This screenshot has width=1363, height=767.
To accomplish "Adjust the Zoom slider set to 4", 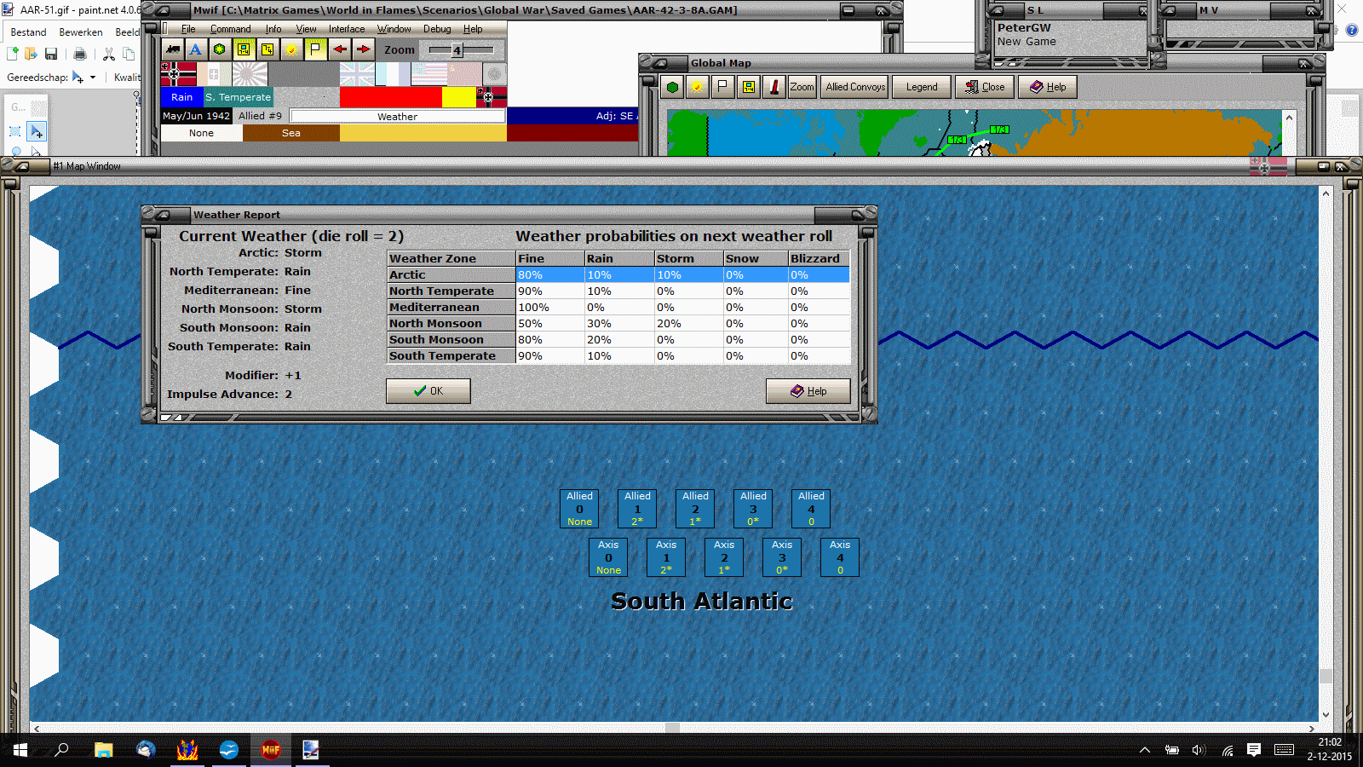I will pos(457,50).
